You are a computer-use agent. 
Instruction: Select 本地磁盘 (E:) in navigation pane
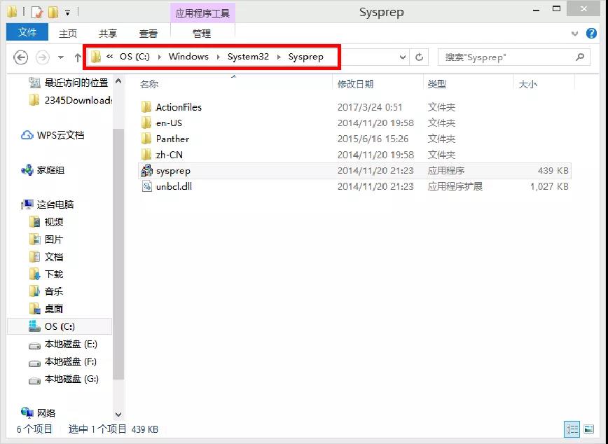pos(70,345)
